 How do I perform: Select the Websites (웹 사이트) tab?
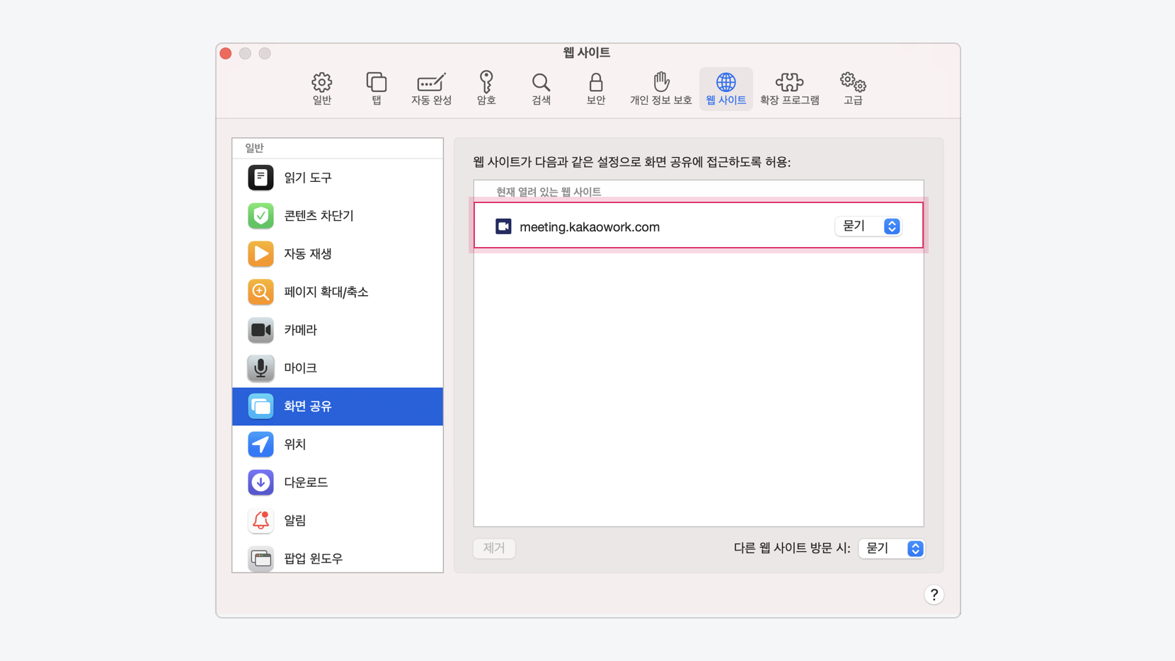click(726, 88)
